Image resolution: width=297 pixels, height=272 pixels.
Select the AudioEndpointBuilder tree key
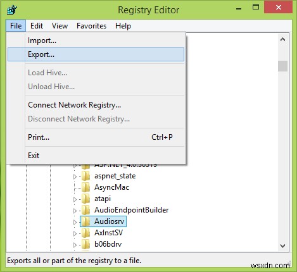(131, 210)
